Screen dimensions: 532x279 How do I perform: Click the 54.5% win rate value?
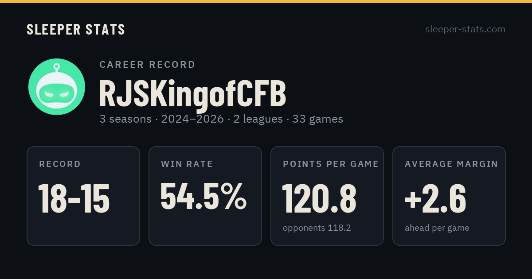pyautogui.click(x=203, y=196)
